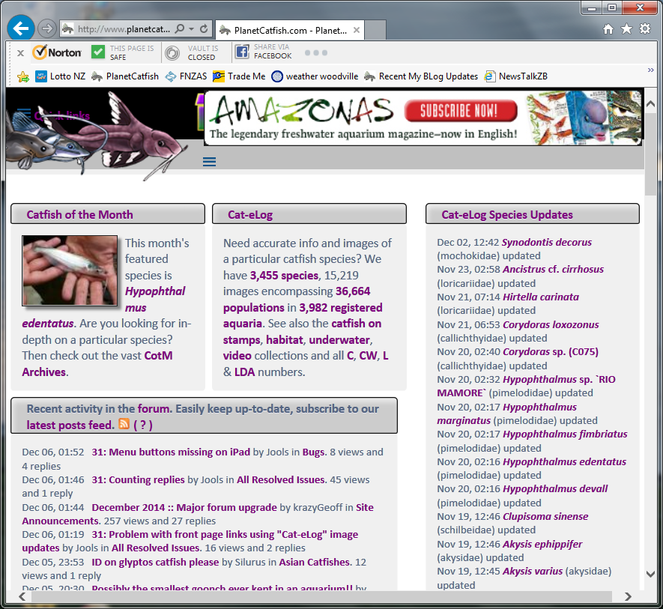This screenshot has width=663, height=609.
Task: Click the vertical scrollbar thumb
Action: click(x=650, y=154)
